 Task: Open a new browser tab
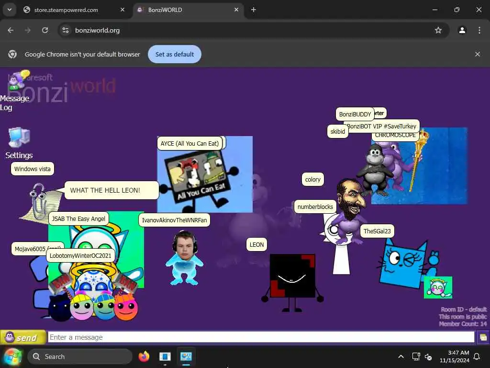(x=254, y=10)
